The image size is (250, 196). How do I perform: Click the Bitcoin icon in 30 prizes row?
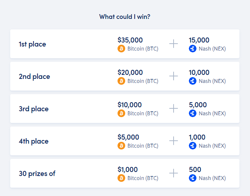[121, 178]
